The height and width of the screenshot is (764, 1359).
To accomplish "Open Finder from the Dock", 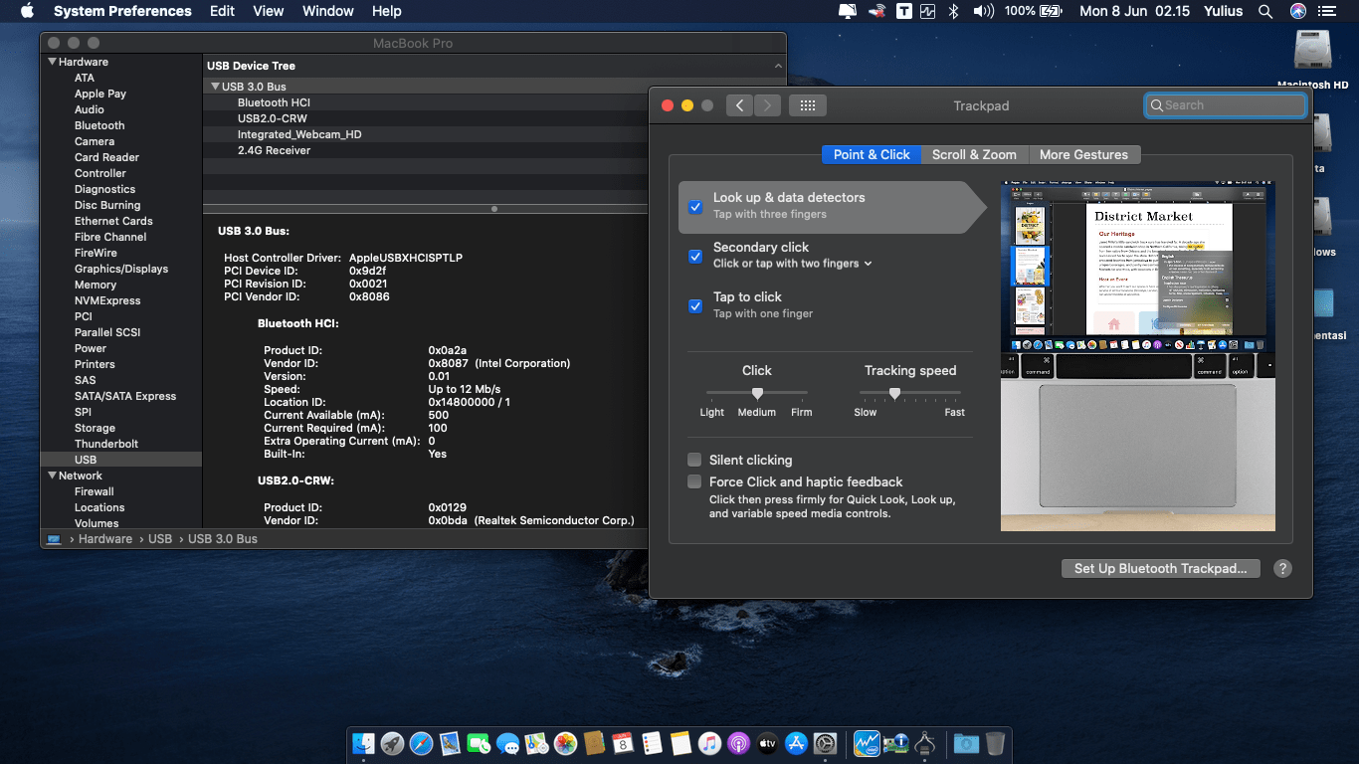I will [364, 743].
